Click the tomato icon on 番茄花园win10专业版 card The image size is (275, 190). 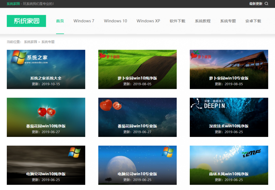(111, 105)
